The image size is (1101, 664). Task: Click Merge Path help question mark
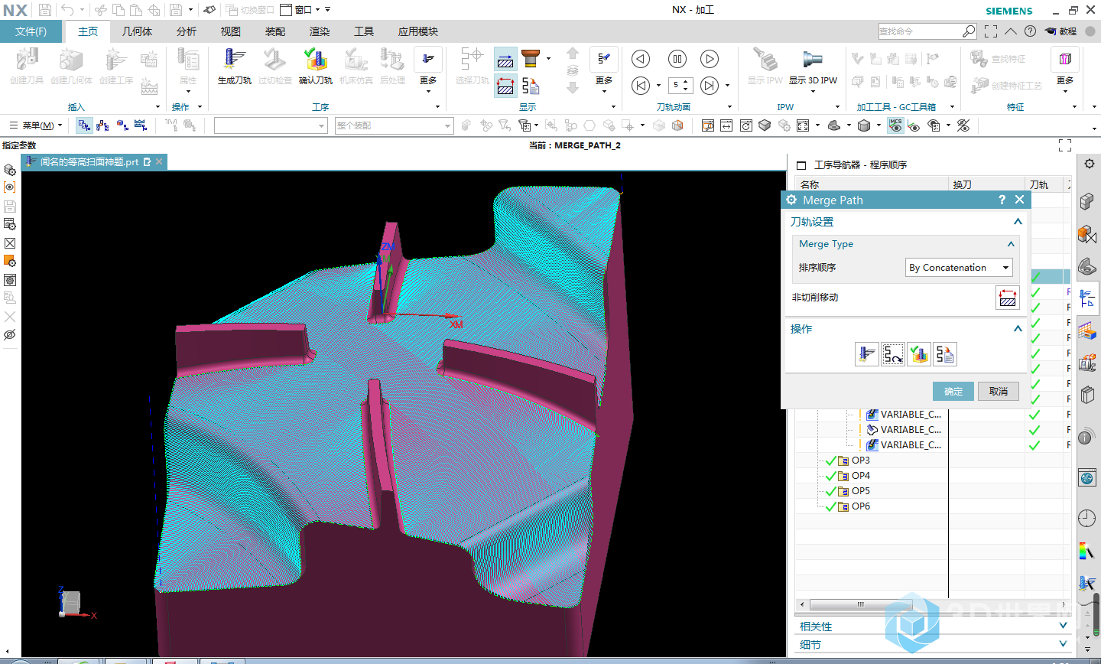(1002, 200)
